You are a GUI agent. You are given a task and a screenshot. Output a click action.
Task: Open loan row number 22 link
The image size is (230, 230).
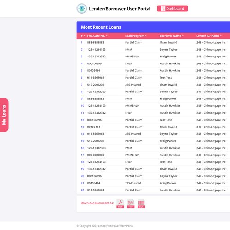(x=82, y=190)
